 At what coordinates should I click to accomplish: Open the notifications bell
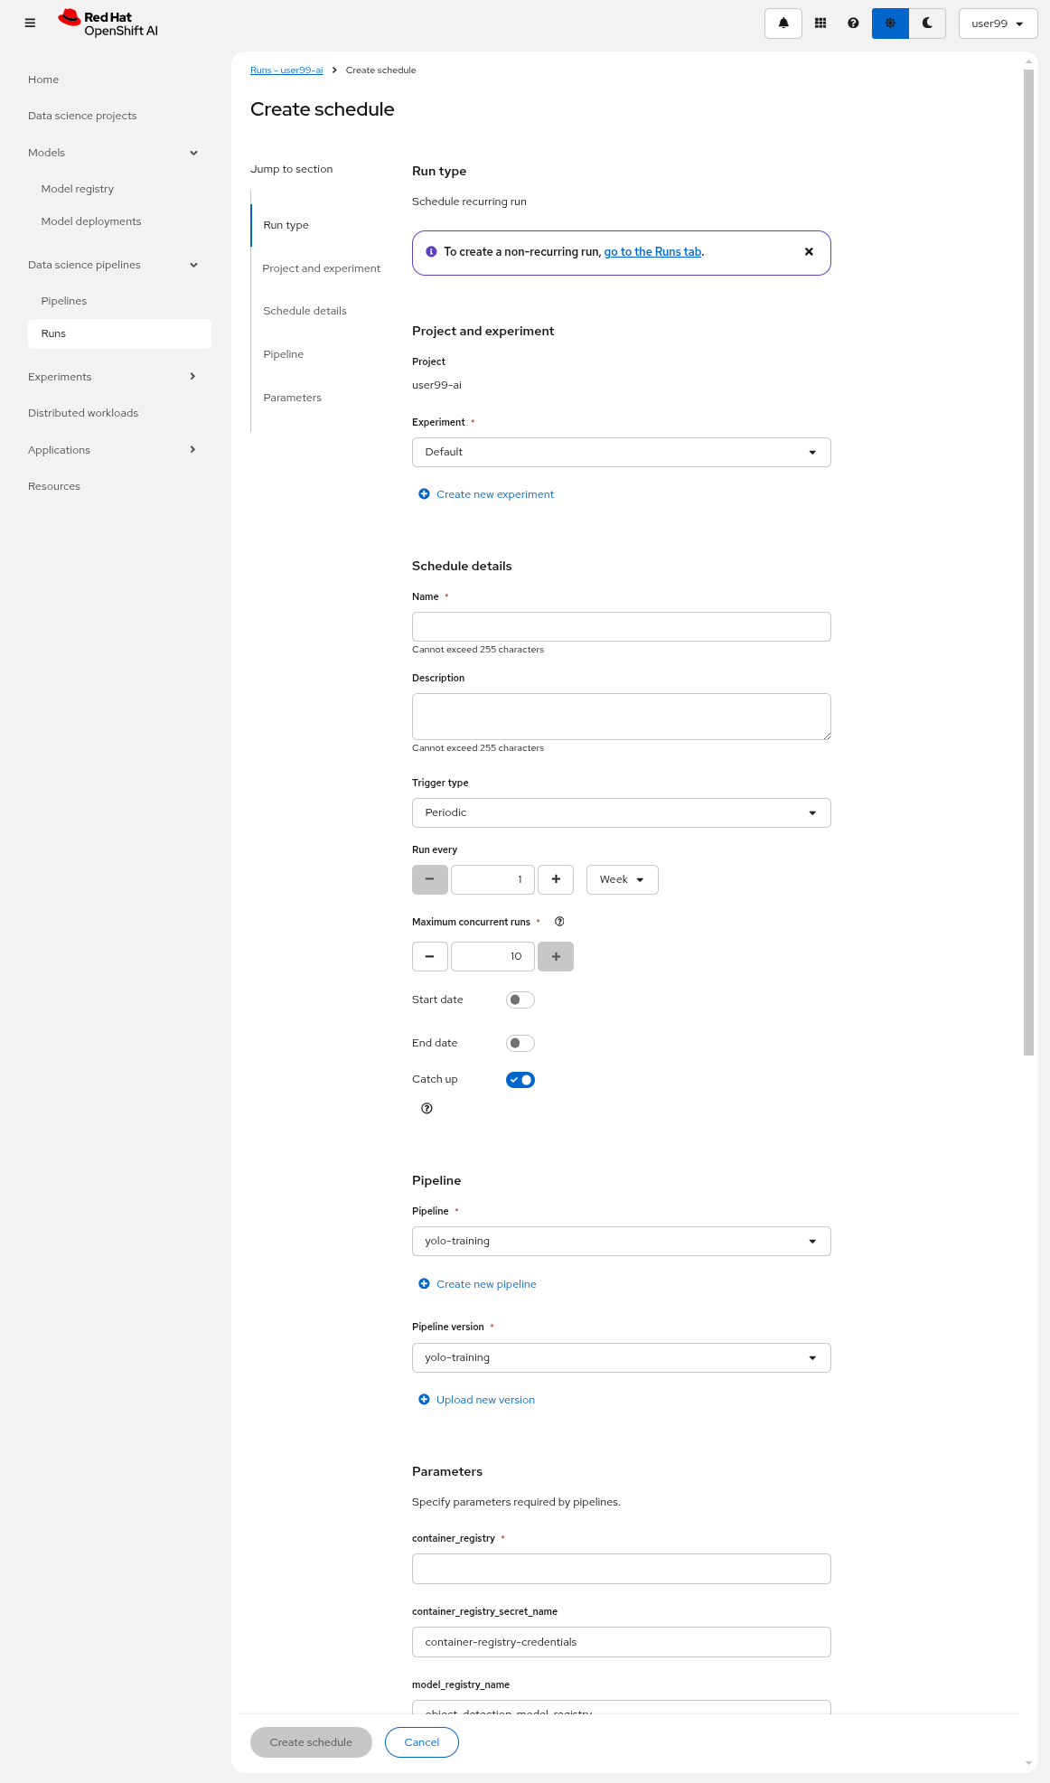coord(783,23)
